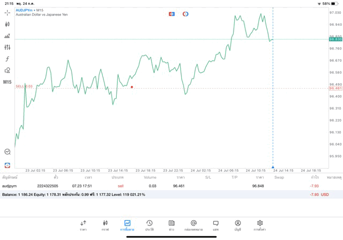Open the indicators chart icon in sidebar
This screenshot has height=240, width=343.
tap(8, 36)
